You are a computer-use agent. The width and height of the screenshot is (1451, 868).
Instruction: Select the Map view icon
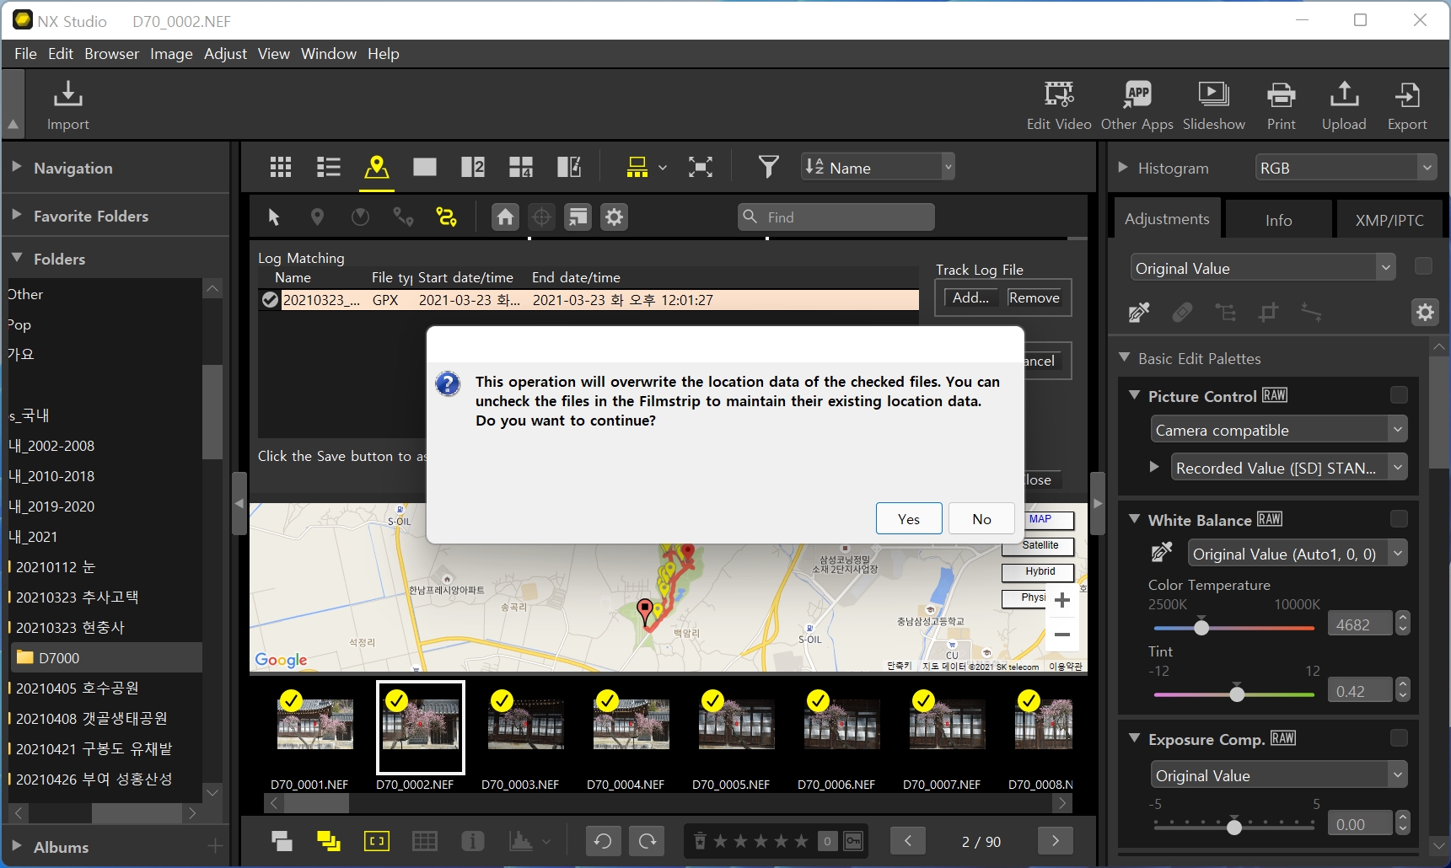[376, 167]
